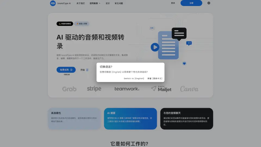Click the blue heart icon in illustration
The width and height of the screenshot is (261, 147).
tap(184, 63)
